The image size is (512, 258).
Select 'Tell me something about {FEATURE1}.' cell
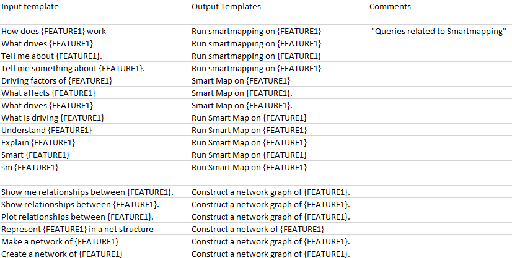point(95,68)
